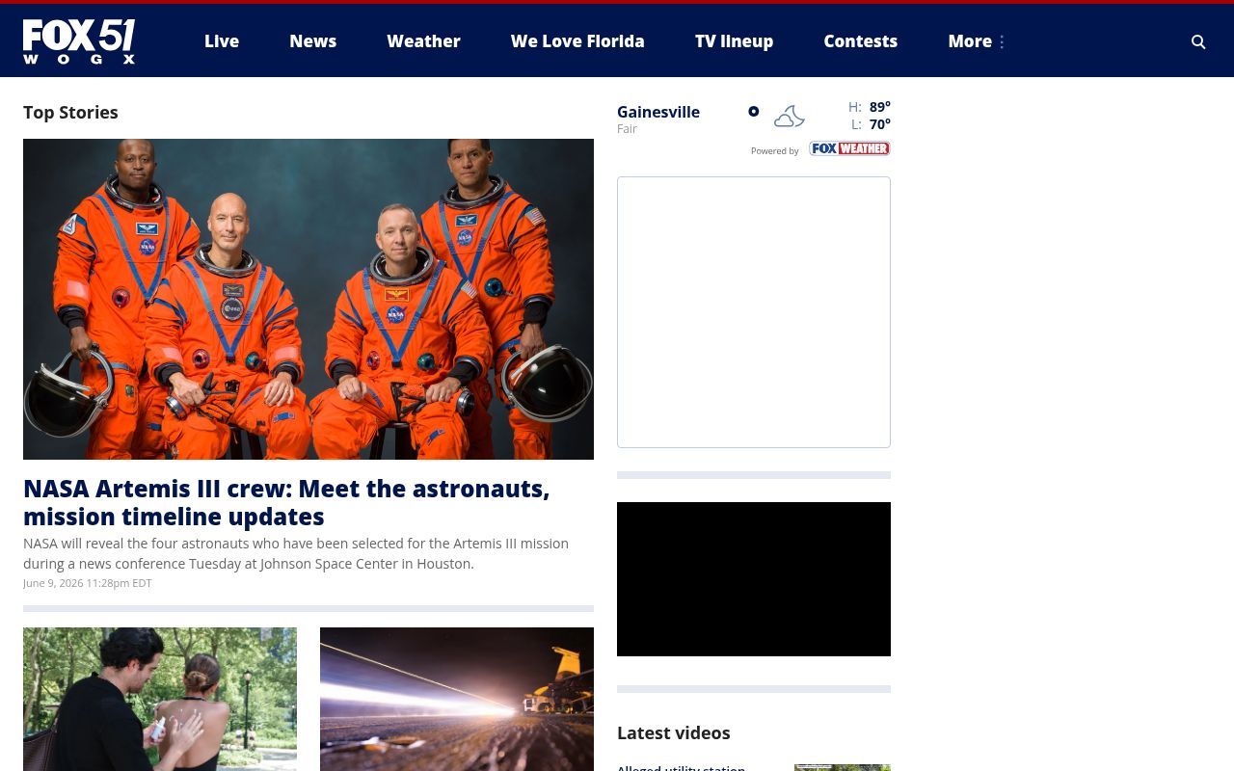Open the Weather menu
Image resolution: width=1234 pixels, height=771 pixels.
pos(423,41)
